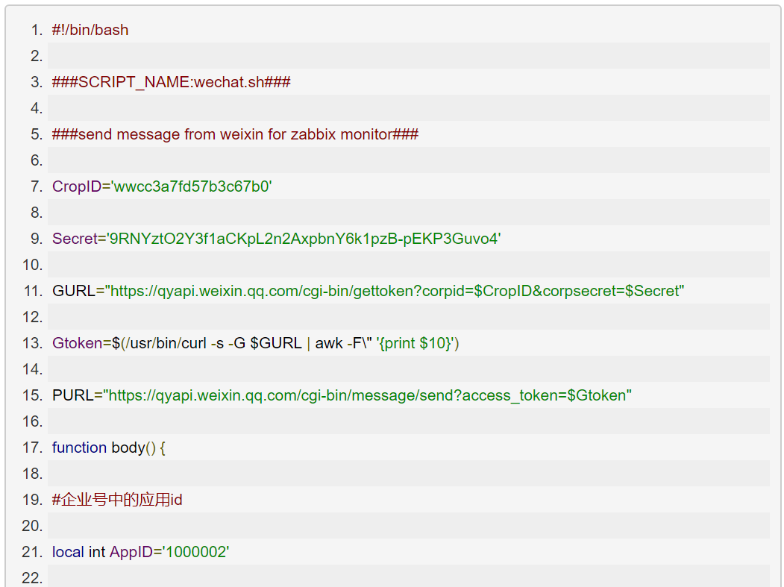Click line number 11
Image resolution: width=784 pixels, height=587 pixels.
34,291
